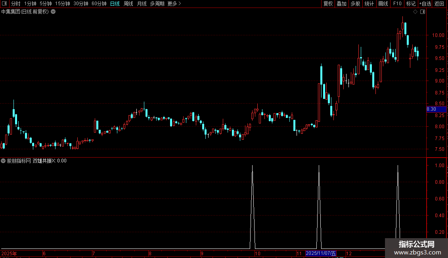Select the 1分钟 period
This screenshot has height=258, width=448.
tap(30, 4)
